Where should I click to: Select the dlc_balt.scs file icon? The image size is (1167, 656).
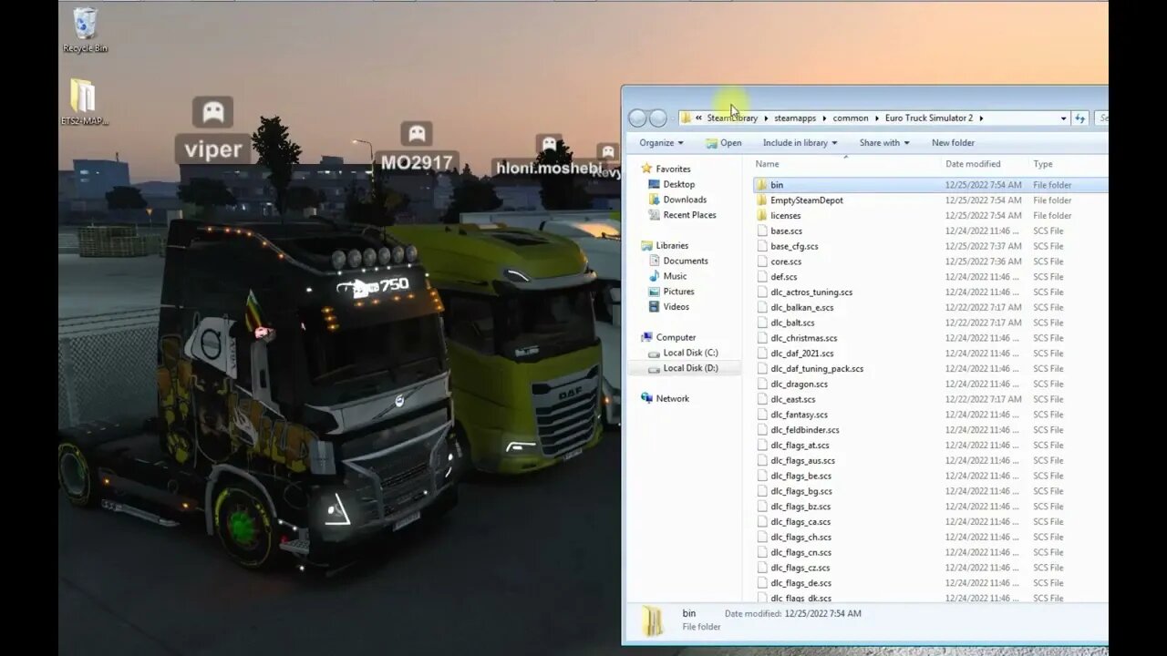point(761,323)
